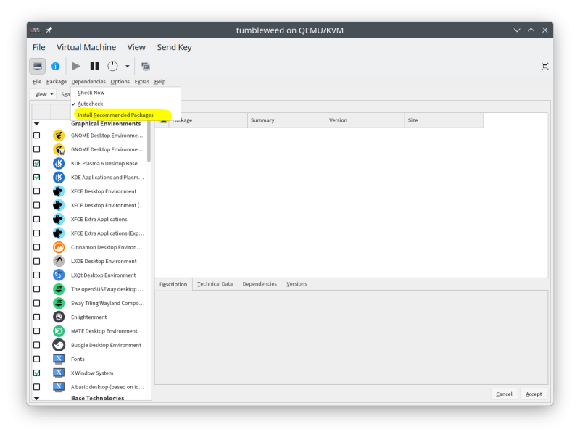The image size is (580, 437).
Task: Open YaST Extras menu
Action: tap(142, 82)
